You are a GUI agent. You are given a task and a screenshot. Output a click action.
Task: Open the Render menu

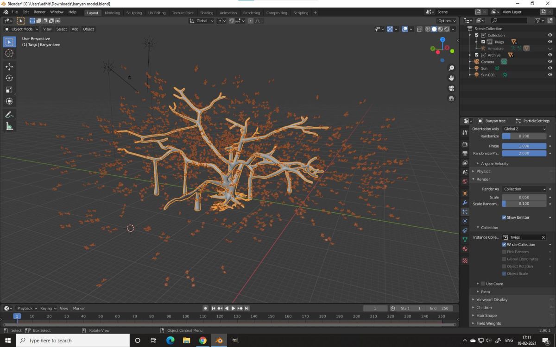(39, 12)
